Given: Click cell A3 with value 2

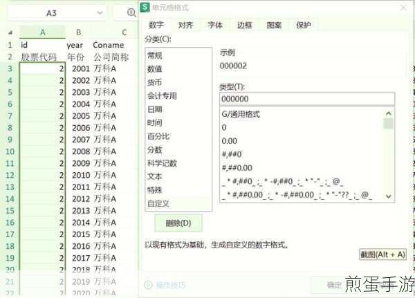Looking at the screenshot, I should click(42, 69).
